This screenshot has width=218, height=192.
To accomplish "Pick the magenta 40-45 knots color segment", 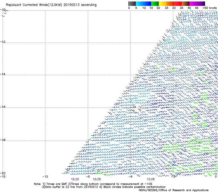I will coord(193,4).
